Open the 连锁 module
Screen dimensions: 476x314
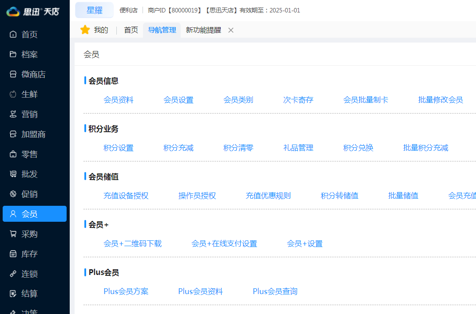(x=29, y=274)
